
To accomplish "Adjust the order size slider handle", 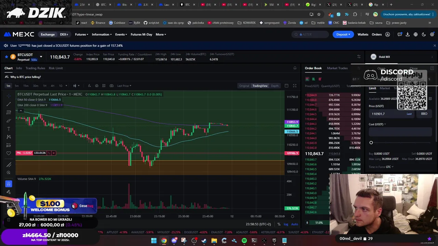I will (371, 142).
